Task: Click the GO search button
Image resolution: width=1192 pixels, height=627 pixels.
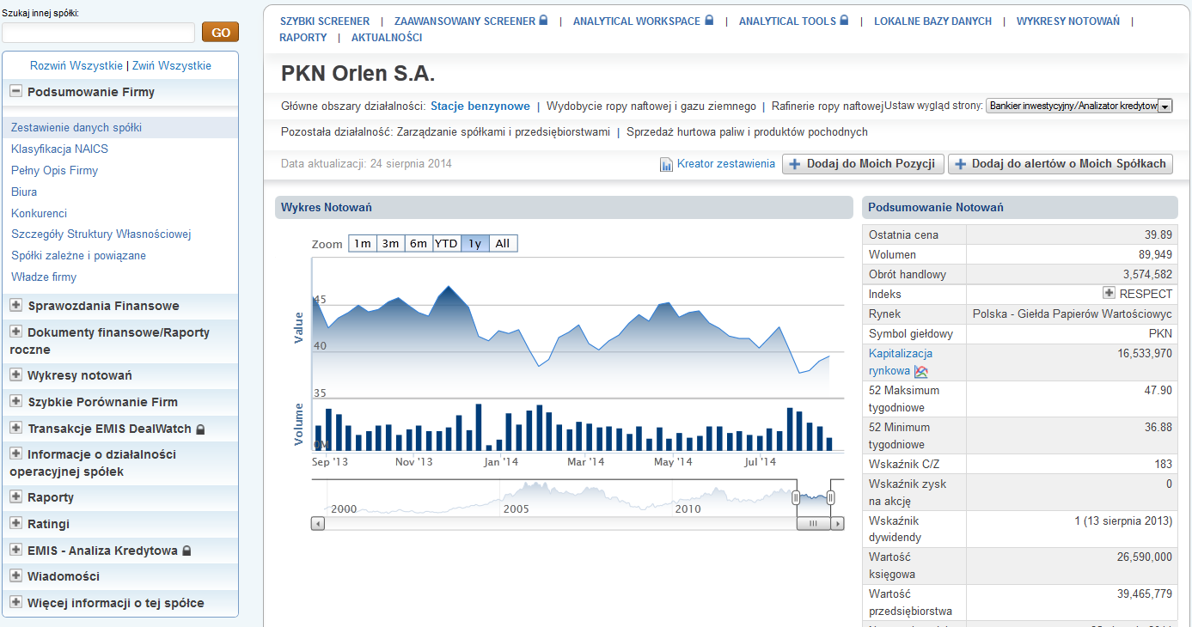Action: [x=221, y=33]
